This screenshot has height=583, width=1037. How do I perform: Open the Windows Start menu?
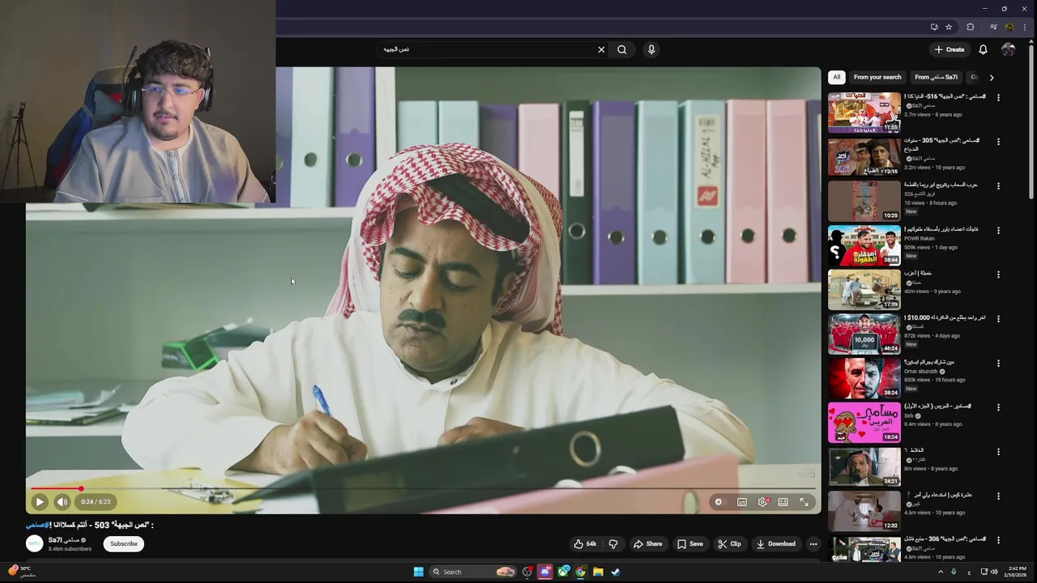coord(418,572)
